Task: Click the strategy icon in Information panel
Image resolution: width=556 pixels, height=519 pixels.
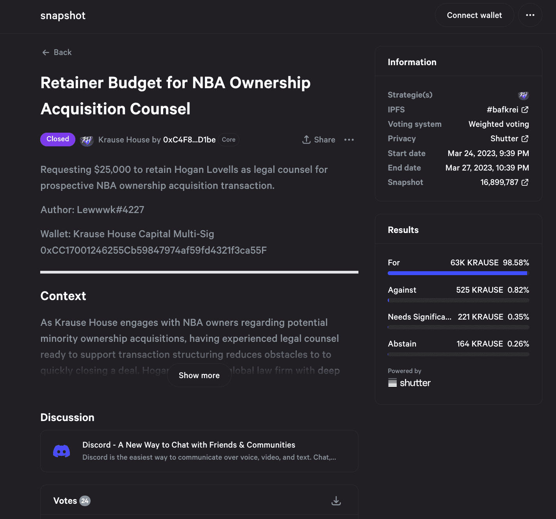Action: pyautogui.click(x=523, y=95)
